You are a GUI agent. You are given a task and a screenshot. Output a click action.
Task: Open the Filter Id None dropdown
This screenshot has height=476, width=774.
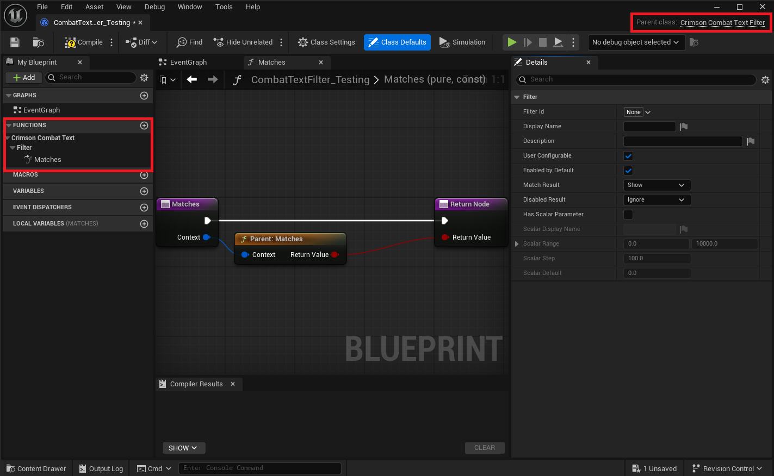pyautogui.click(x=637, y=112)
